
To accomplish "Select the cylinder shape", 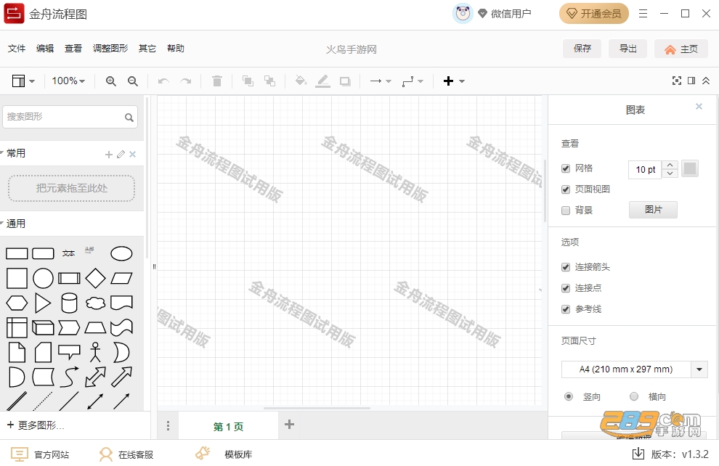I will pos(69,303).
